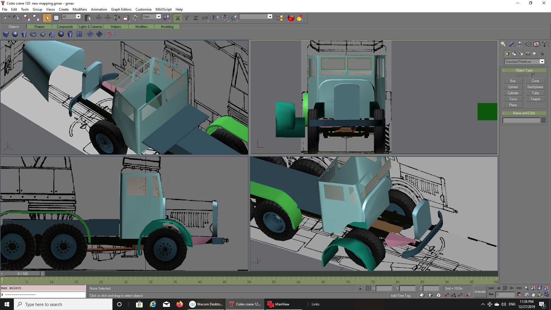
Task: Open the View reference coordinate dropdown
Action: coord(158,17)
